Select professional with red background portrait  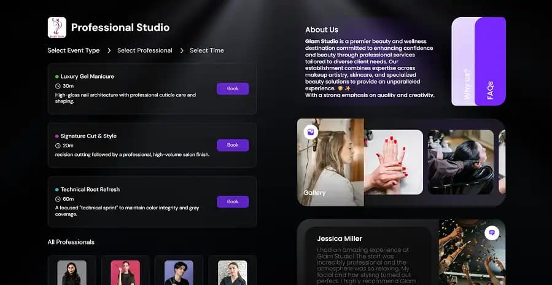pos(125,273)
